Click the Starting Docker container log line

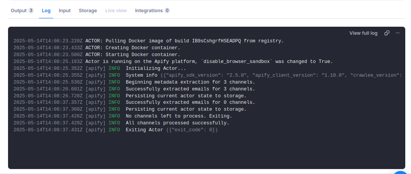[132, 55]
